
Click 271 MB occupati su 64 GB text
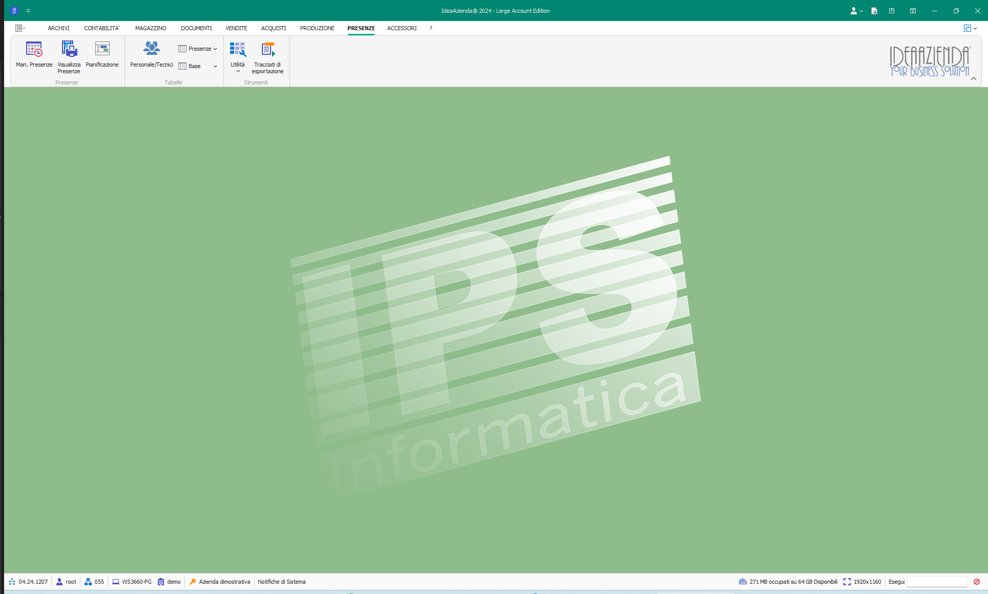[x=793, y=582]
